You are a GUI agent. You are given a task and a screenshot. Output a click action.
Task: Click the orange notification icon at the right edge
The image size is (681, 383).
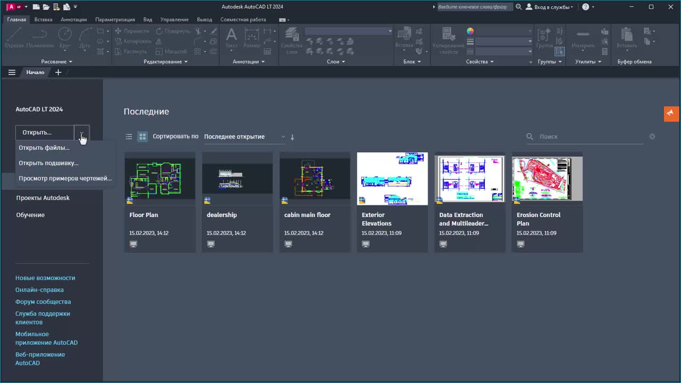click(671, 113)
